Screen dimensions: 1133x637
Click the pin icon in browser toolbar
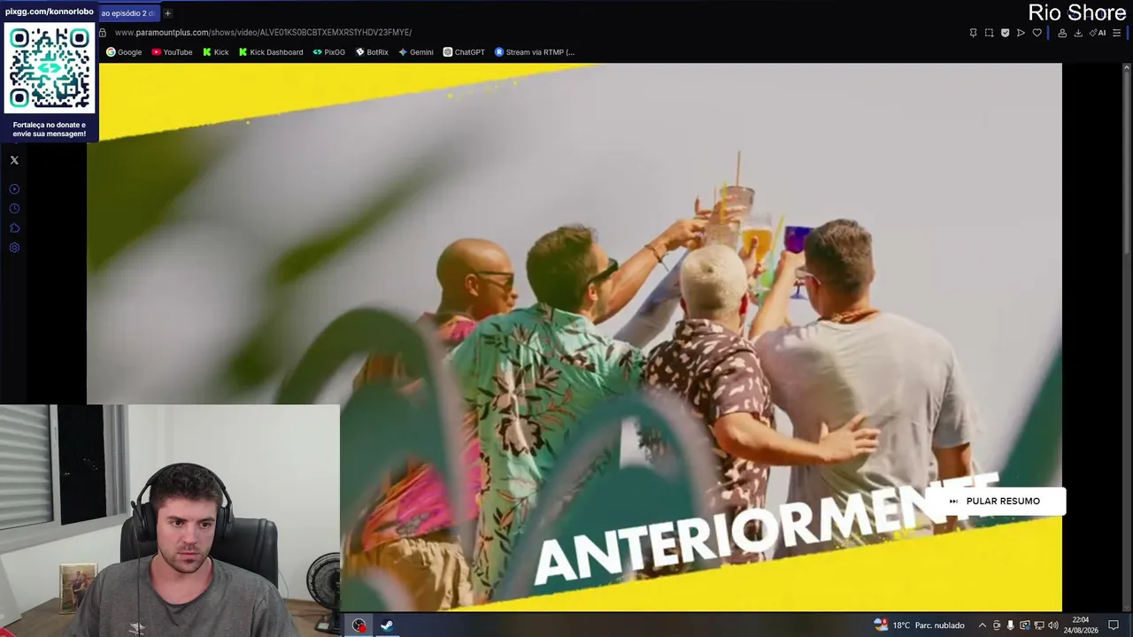pos(973,33)
